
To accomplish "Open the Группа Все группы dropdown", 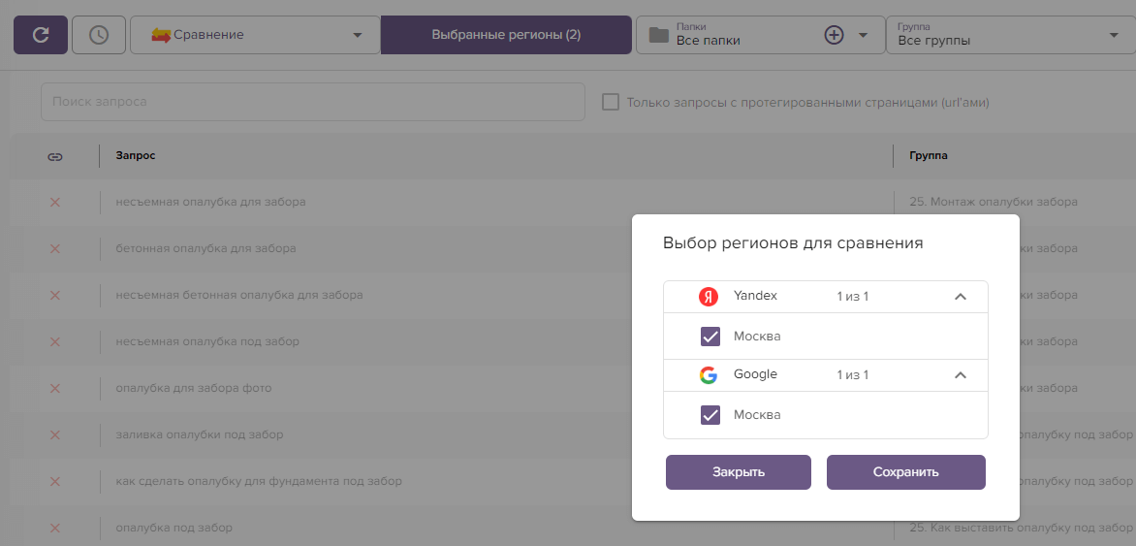I will tap(1011, 35).
